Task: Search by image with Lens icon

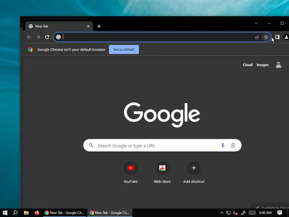Action: click(233, 146)
